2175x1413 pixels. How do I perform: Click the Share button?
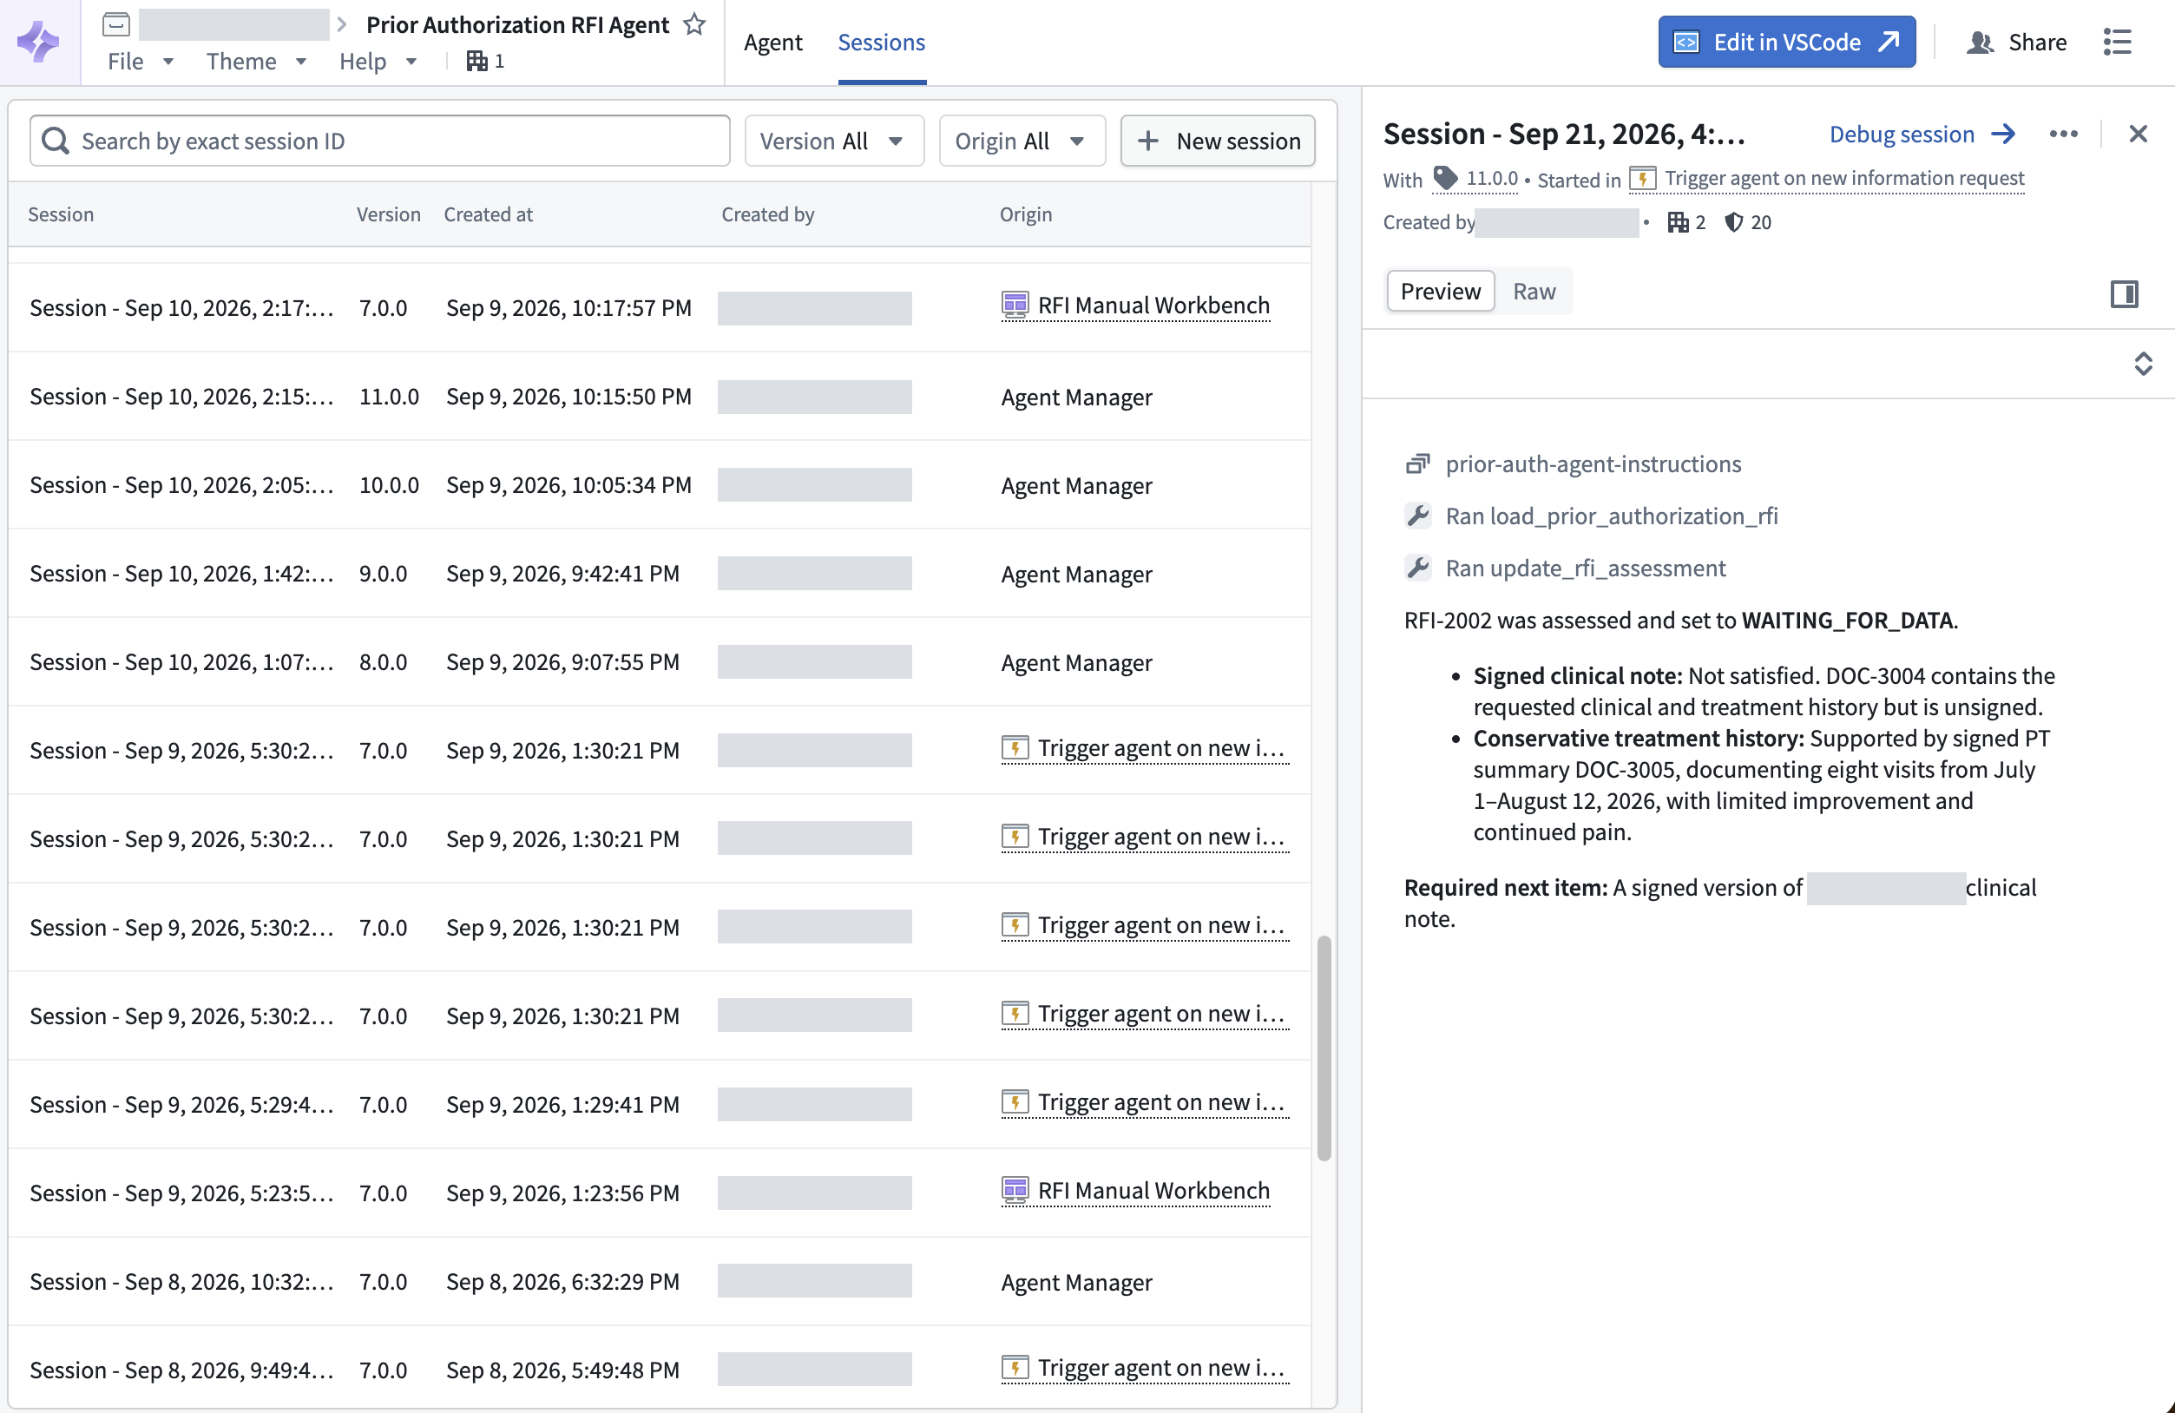pyautogui.click(x=2016, y=42)
